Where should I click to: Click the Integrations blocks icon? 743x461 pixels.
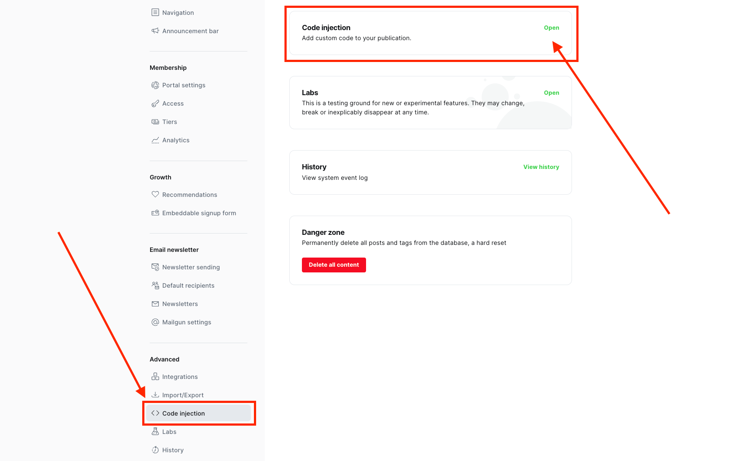[155, 376]
